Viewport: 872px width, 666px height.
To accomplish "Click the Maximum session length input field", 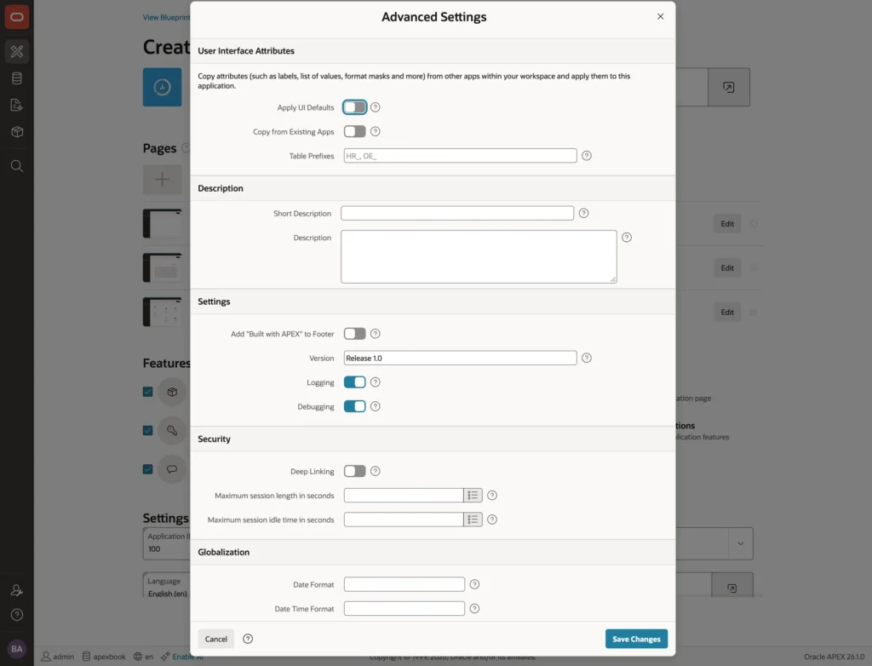I will click(x=404, y=495).
